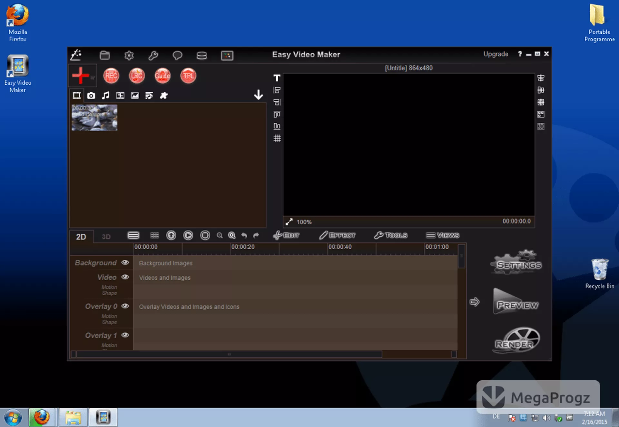Zoom in the timeline with magnifier plus

pyautogui.click(x=232, y=236)
